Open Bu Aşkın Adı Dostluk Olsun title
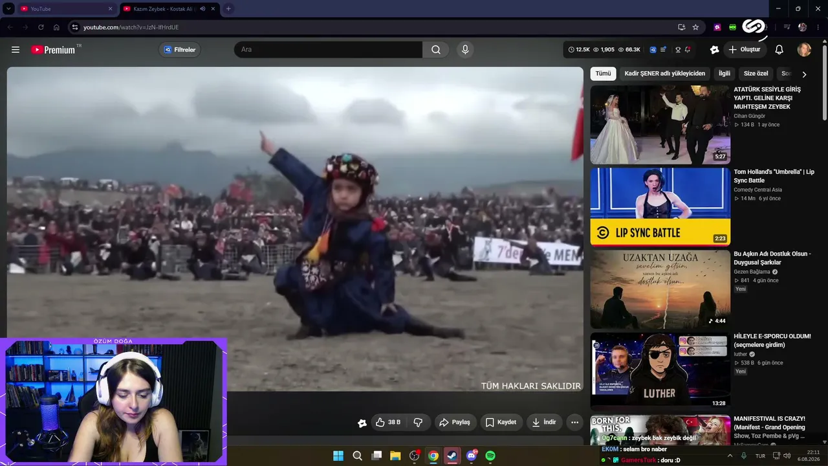The height and width of the screenshot is (466, 828). click(x=772, y=258)
